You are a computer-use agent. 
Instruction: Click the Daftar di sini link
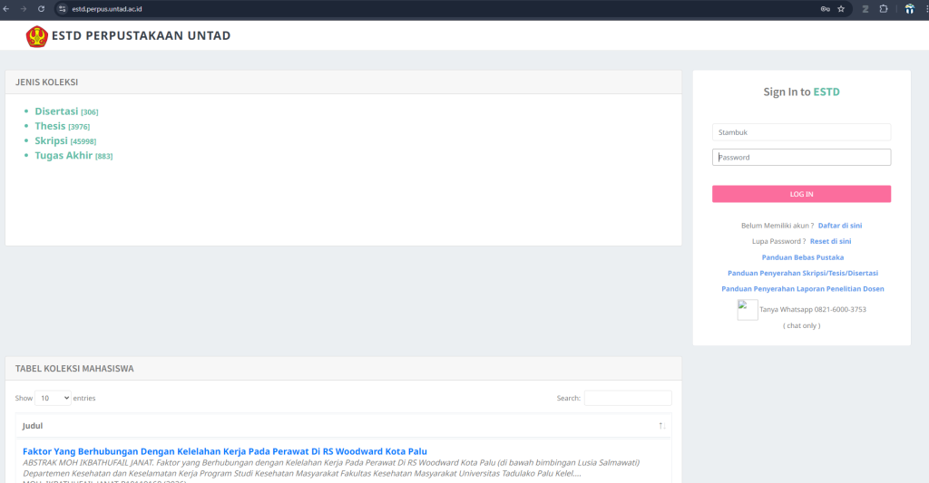coord(840,225)
